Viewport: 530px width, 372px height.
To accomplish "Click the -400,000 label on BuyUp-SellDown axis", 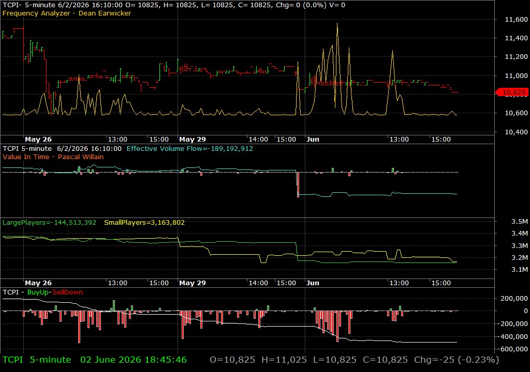I will 512,336.
